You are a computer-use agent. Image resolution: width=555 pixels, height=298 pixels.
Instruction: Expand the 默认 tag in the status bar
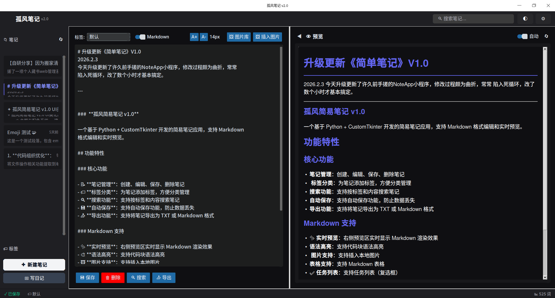click(x=34, y=294)
